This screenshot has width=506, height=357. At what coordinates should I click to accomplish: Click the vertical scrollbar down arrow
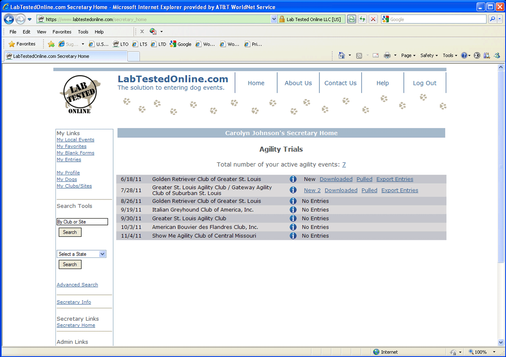(501, 342)
